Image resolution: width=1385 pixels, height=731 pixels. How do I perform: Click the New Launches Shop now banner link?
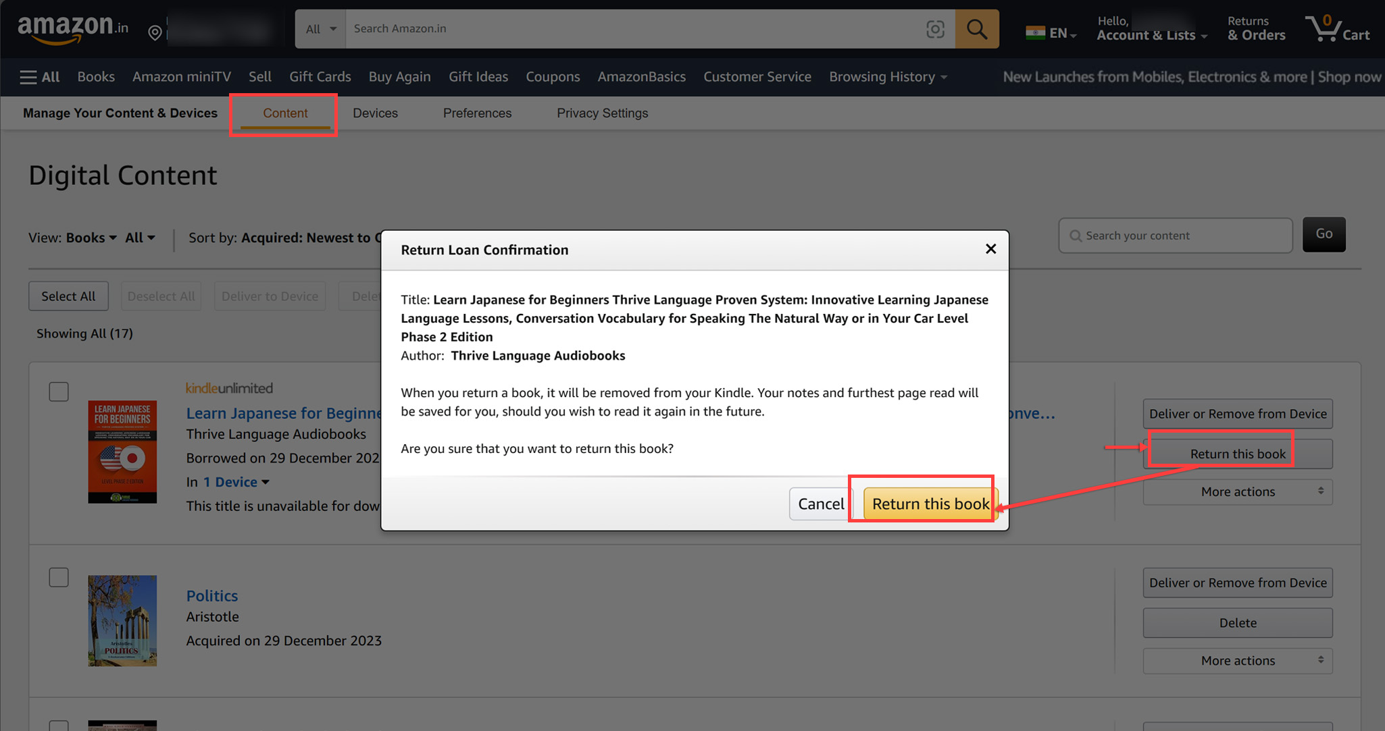(x=1192, y=77)
